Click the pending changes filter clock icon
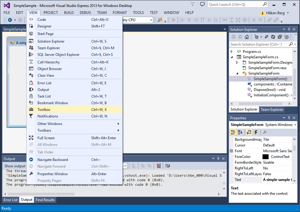Screen dimensions: 300x212 click(256, 37)
